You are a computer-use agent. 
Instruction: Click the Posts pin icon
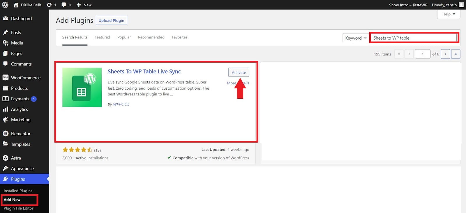tap(6, 32)
